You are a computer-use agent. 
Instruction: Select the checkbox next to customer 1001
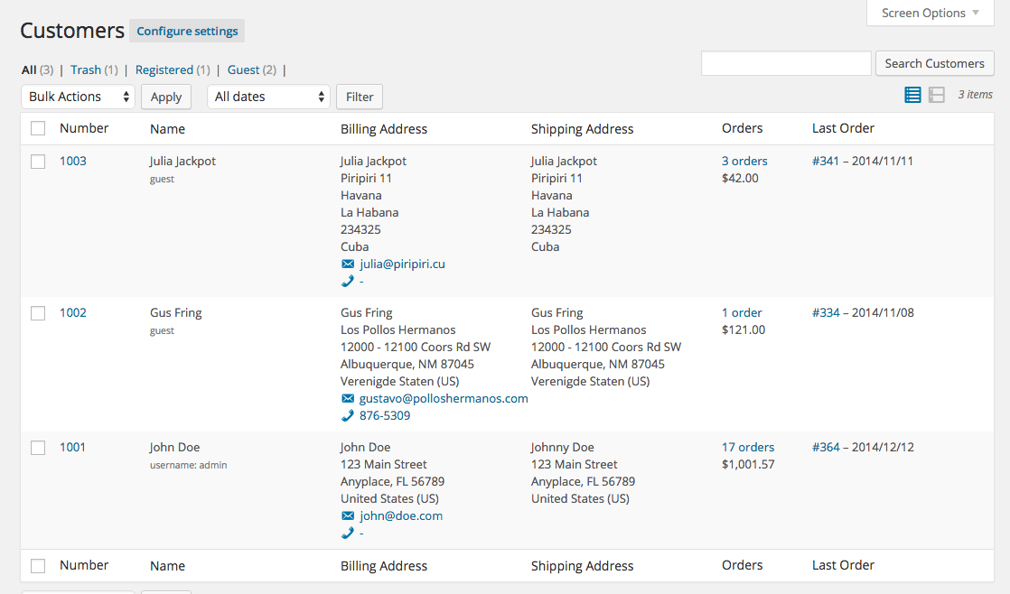tap(38, 447)
